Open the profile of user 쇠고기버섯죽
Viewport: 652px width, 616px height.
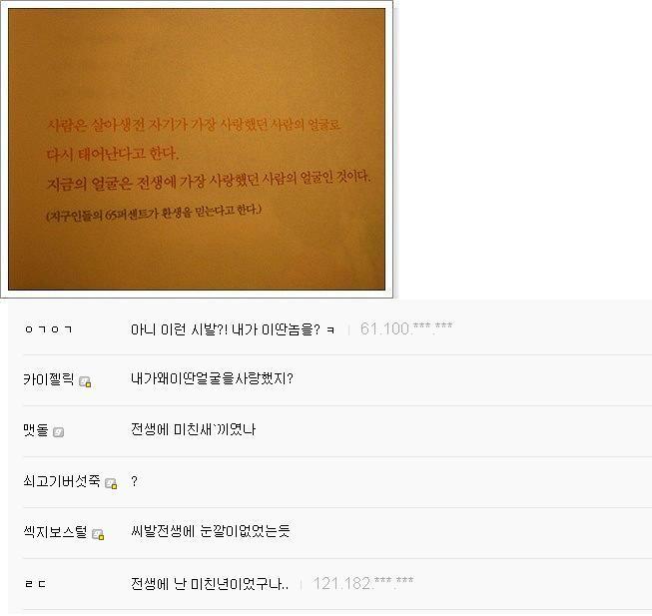(x=62, y=481)
